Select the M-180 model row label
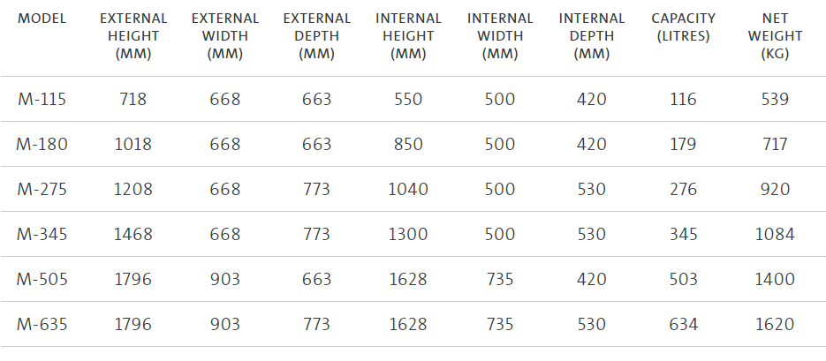826x361 pixels. (x=42, y=144)
